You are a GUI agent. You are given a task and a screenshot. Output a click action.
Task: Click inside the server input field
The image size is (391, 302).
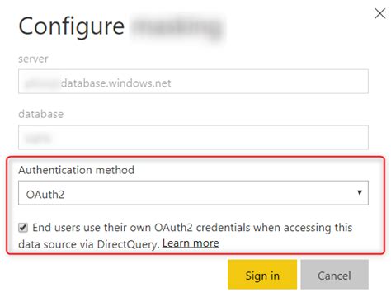[193, 82]
